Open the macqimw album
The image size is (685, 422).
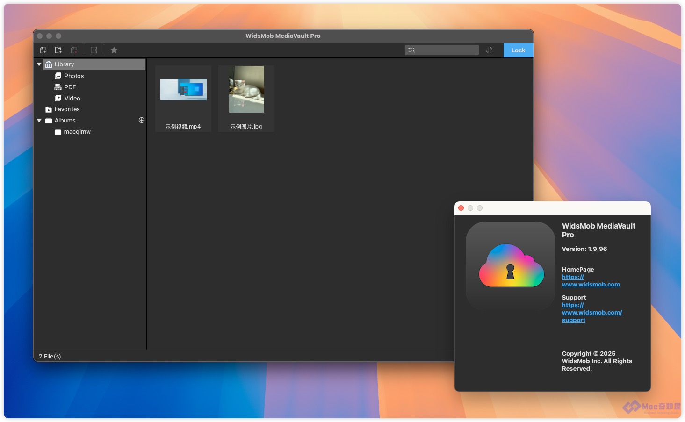pos(77,132)
